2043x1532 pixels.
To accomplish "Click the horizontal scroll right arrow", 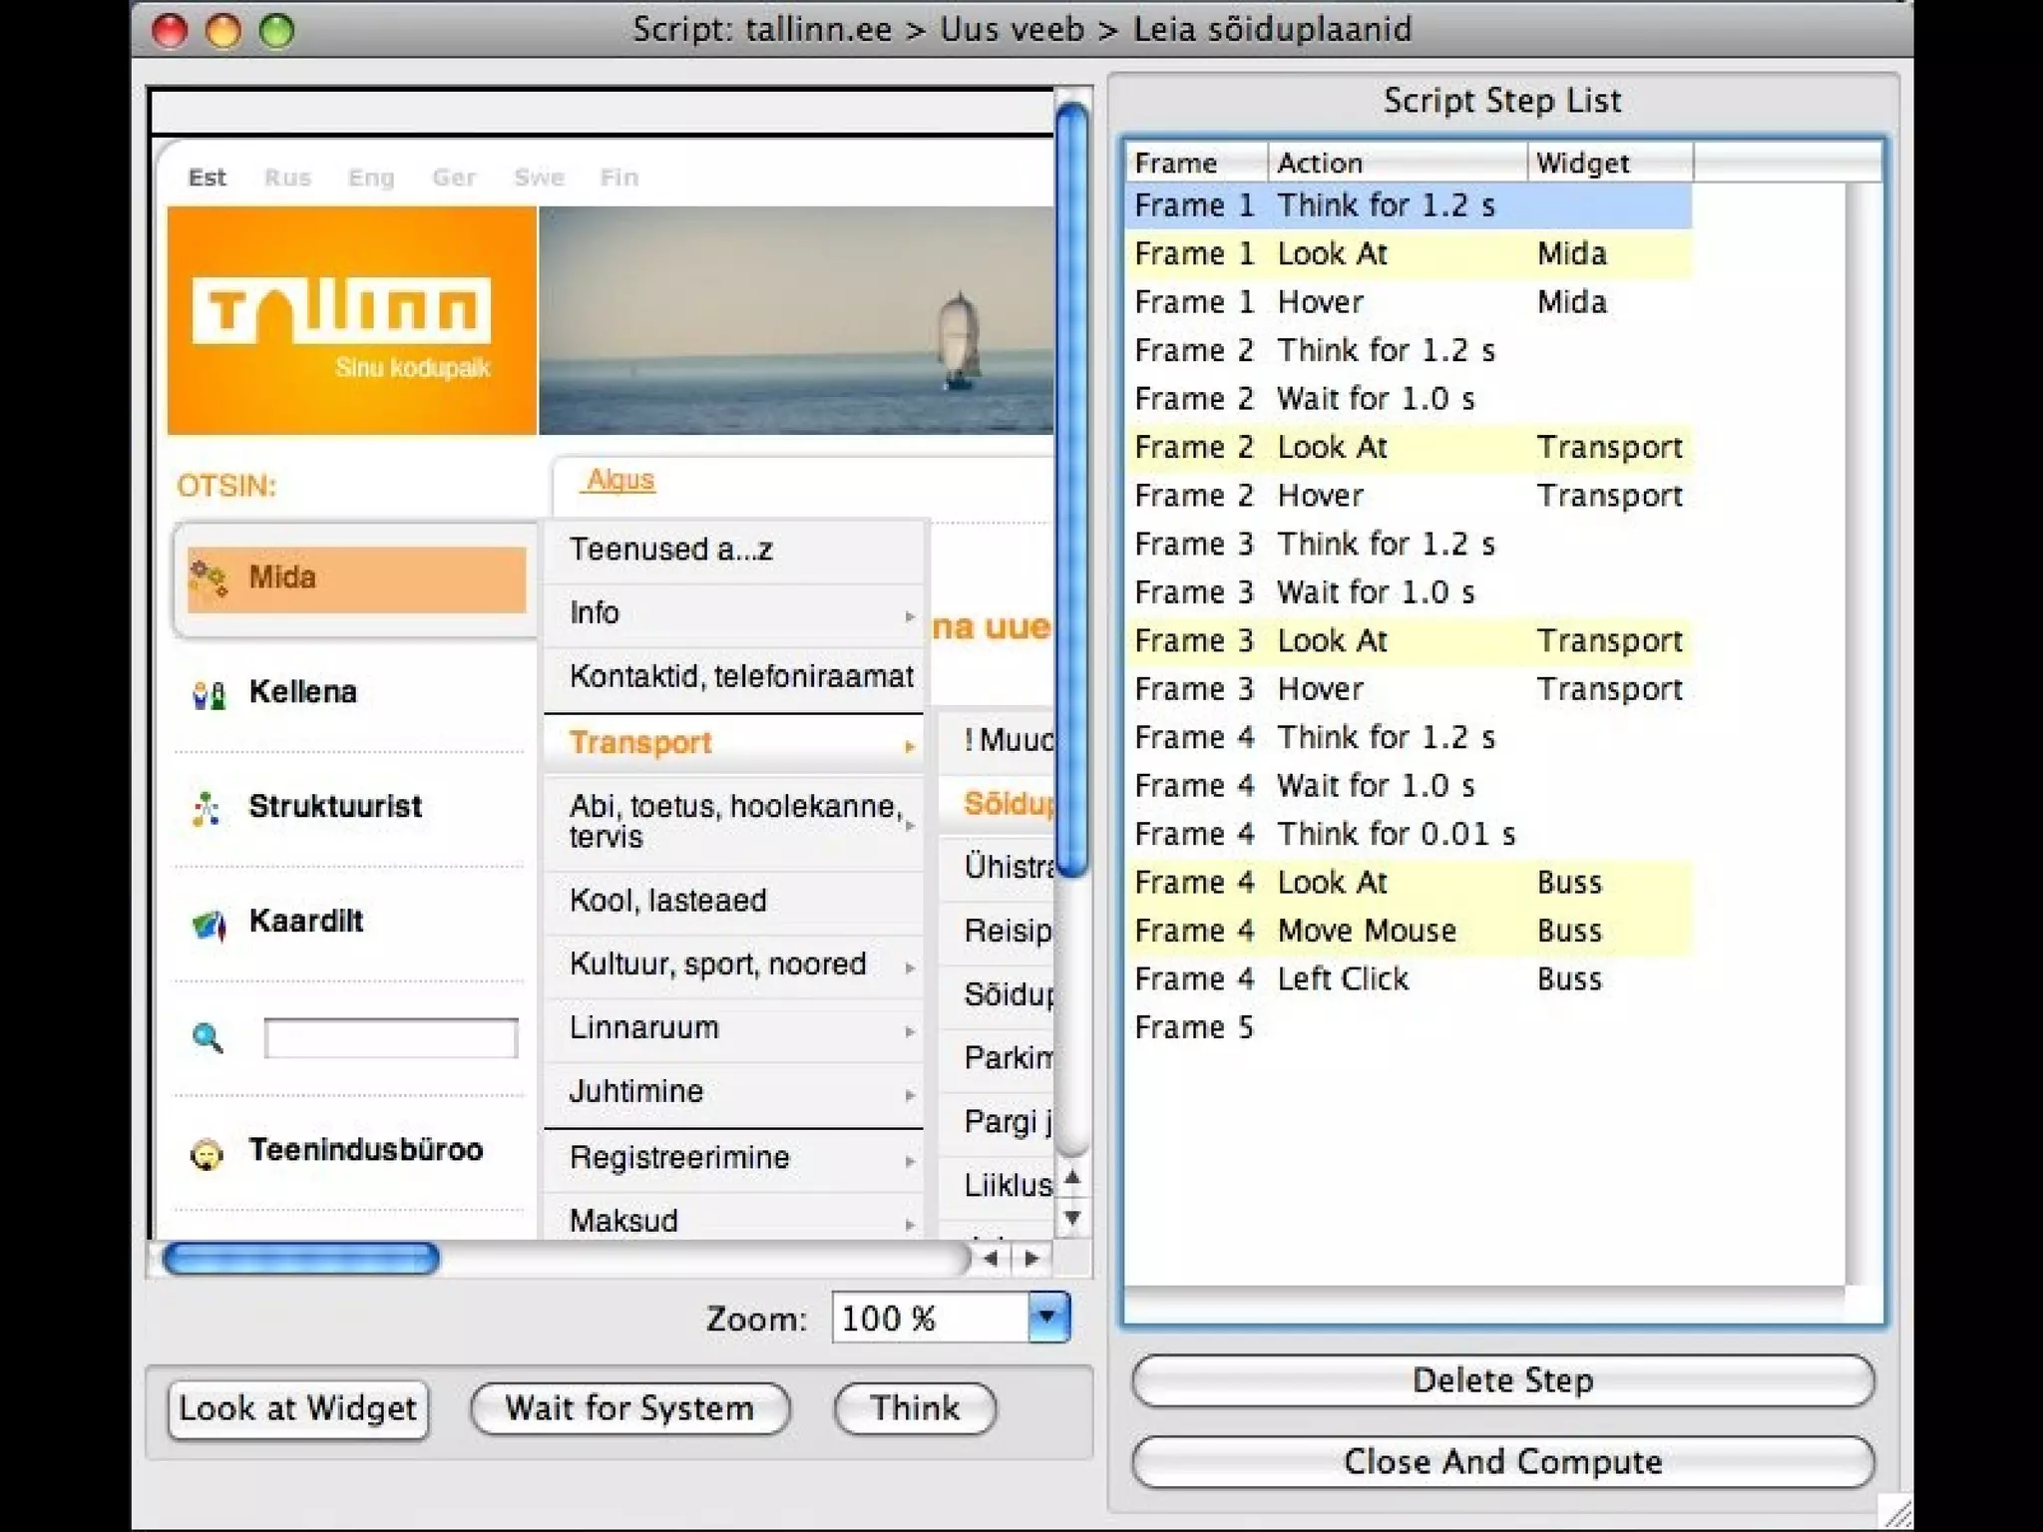I will (1032, 1259).
